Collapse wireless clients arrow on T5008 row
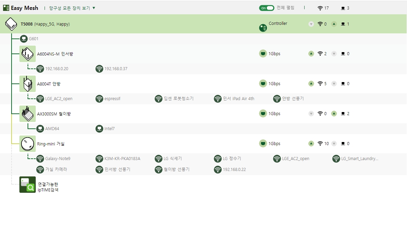The height and width of the screenshot is (235, 407). (x=311, y=24)
